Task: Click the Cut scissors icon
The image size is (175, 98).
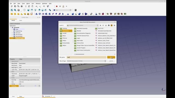Action: point(26,6)
